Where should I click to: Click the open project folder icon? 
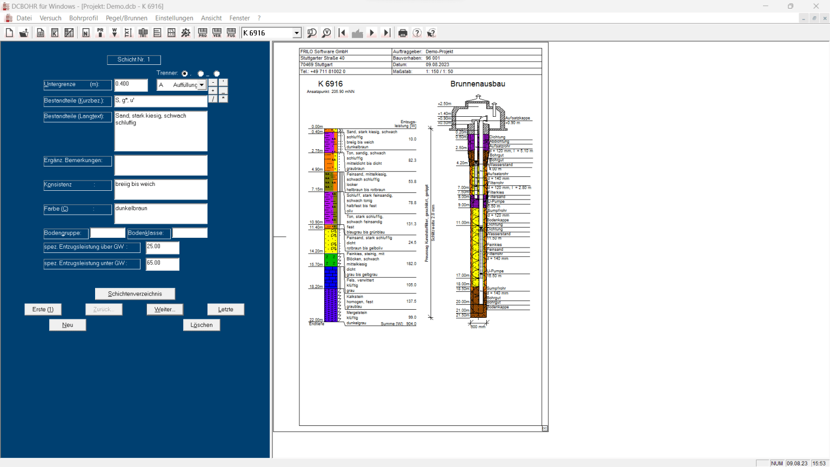[x=24, y=33]
